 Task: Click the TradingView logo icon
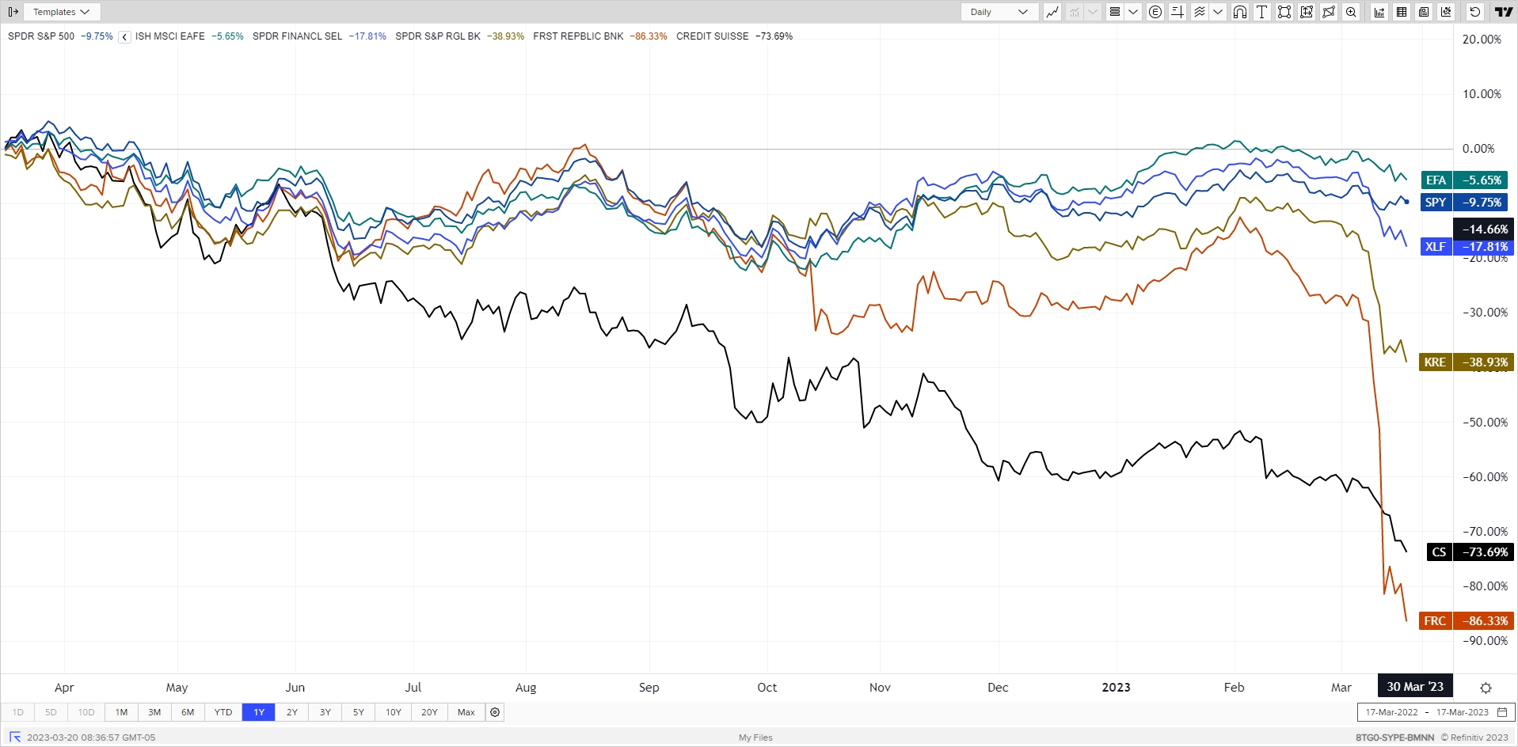coord(1503,12)
